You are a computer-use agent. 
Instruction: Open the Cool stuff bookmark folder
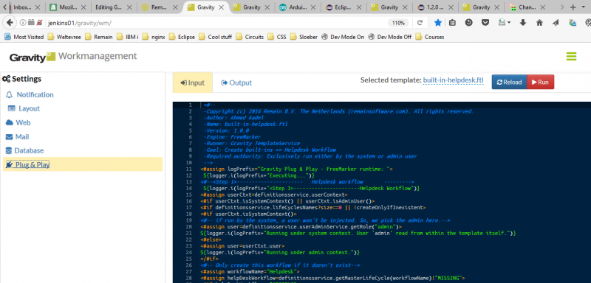pos(216,37)
